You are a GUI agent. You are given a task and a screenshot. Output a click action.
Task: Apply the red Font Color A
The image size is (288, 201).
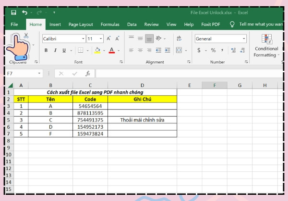[x=112, y=50]
